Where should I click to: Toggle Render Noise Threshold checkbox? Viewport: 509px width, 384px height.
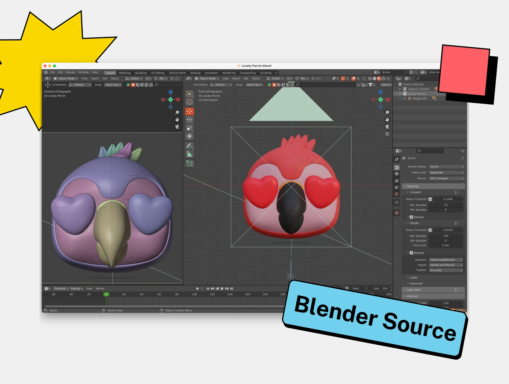[430, 230]
